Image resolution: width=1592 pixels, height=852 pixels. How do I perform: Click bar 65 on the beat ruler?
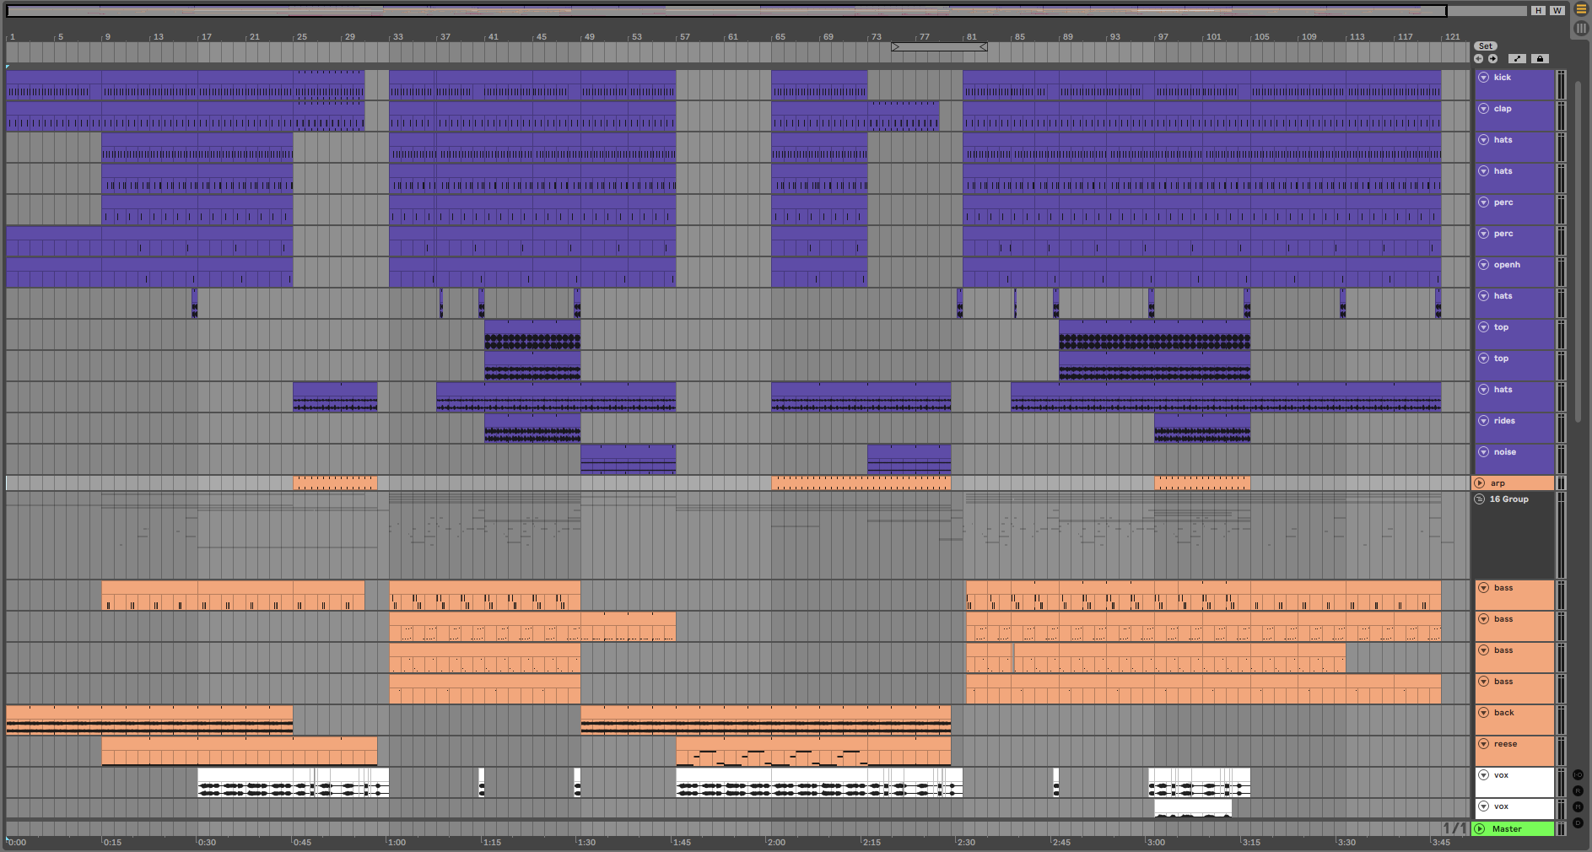point(780,37)
